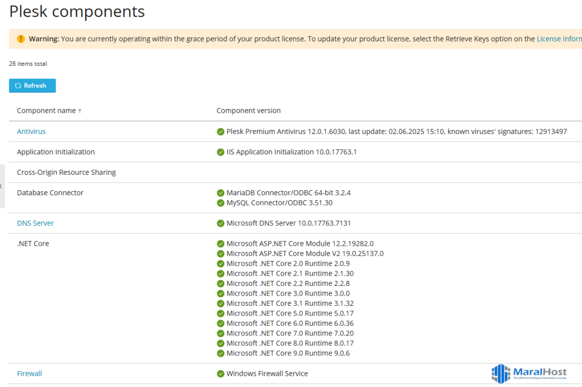Open the Antivirus component link
This screenshot has width=582, height=387.
tap(31, 132)
